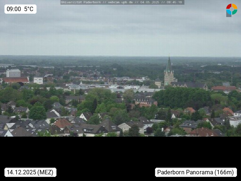
Task: Click the 08:45:18 capture time in header
Action: 175,2
